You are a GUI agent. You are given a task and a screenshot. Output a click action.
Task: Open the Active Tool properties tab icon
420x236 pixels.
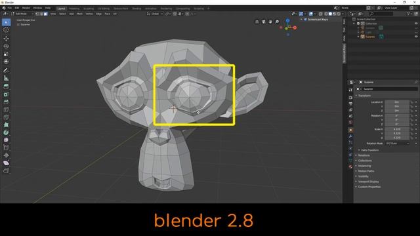pyautogui.click(x=350, y=90)
